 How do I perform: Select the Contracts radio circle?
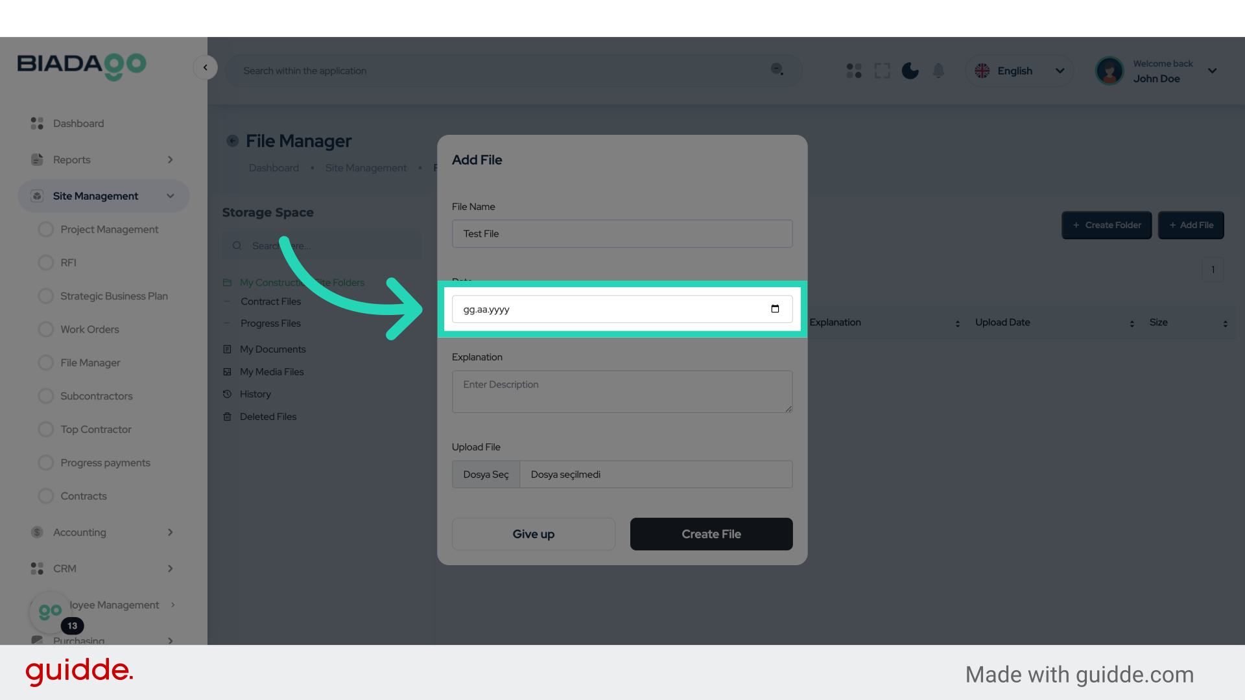click(x=46, y=496)
